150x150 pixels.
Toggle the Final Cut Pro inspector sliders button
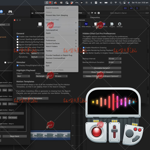[x=137, y=8]
